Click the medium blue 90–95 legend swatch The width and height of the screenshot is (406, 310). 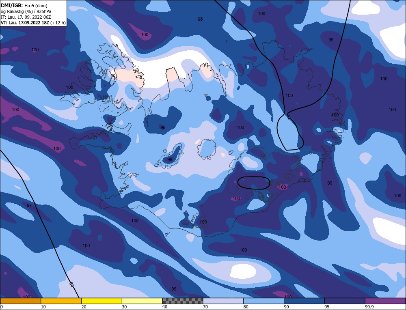[x=304, y=301]
